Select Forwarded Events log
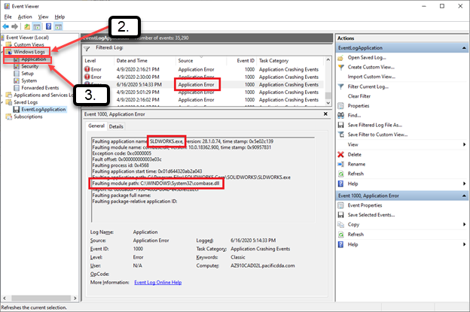 click(40, 88)
